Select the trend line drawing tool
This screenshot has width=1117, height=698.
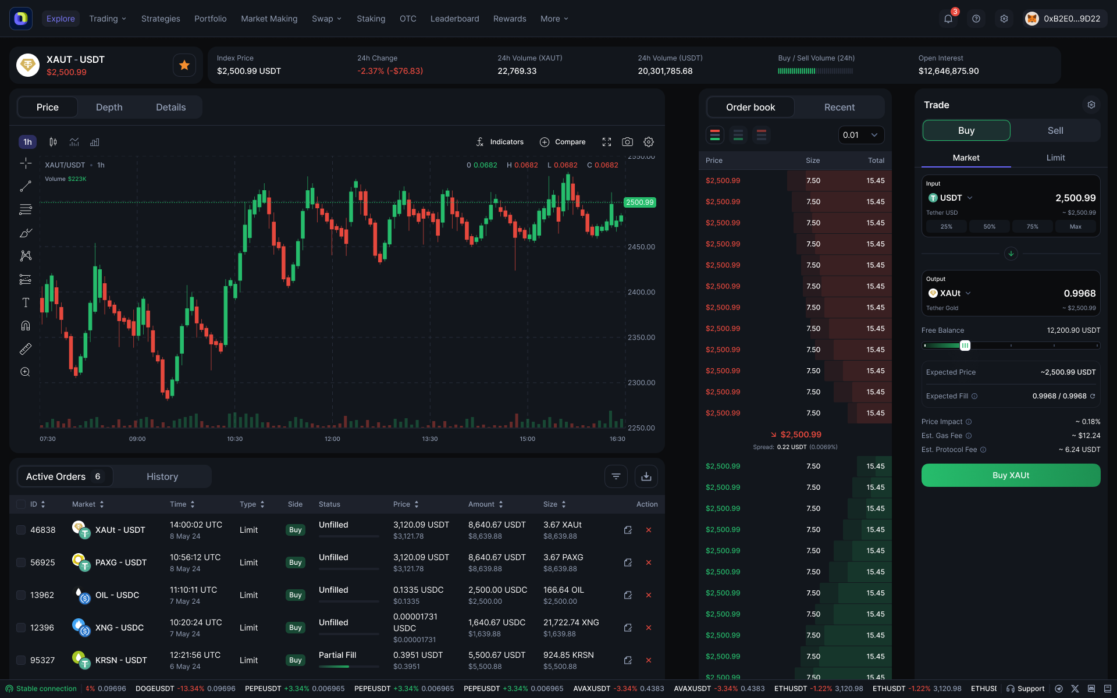(x=26, y=186)
